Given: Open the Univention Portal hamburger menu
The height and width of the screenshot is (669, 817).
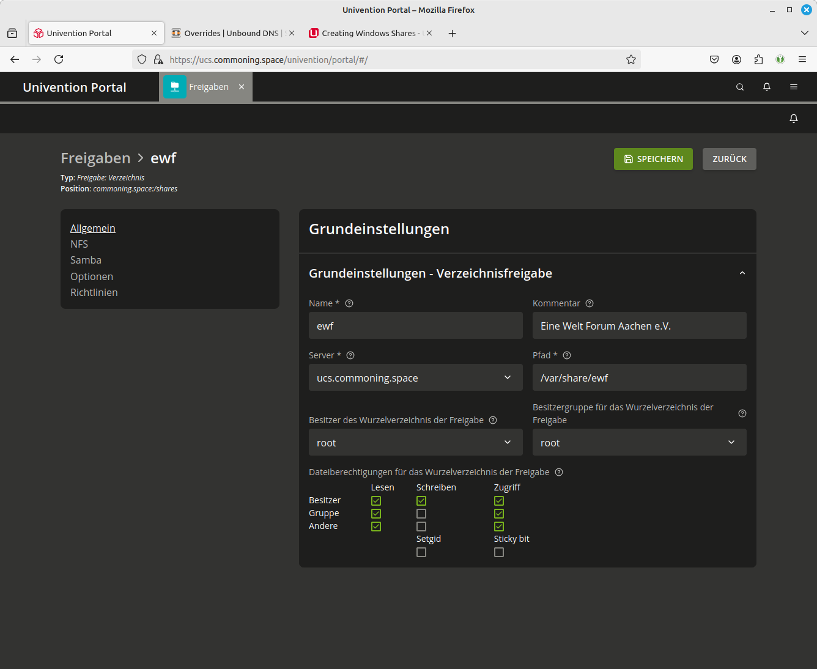Looking at the screenshot, I should 794,87.
